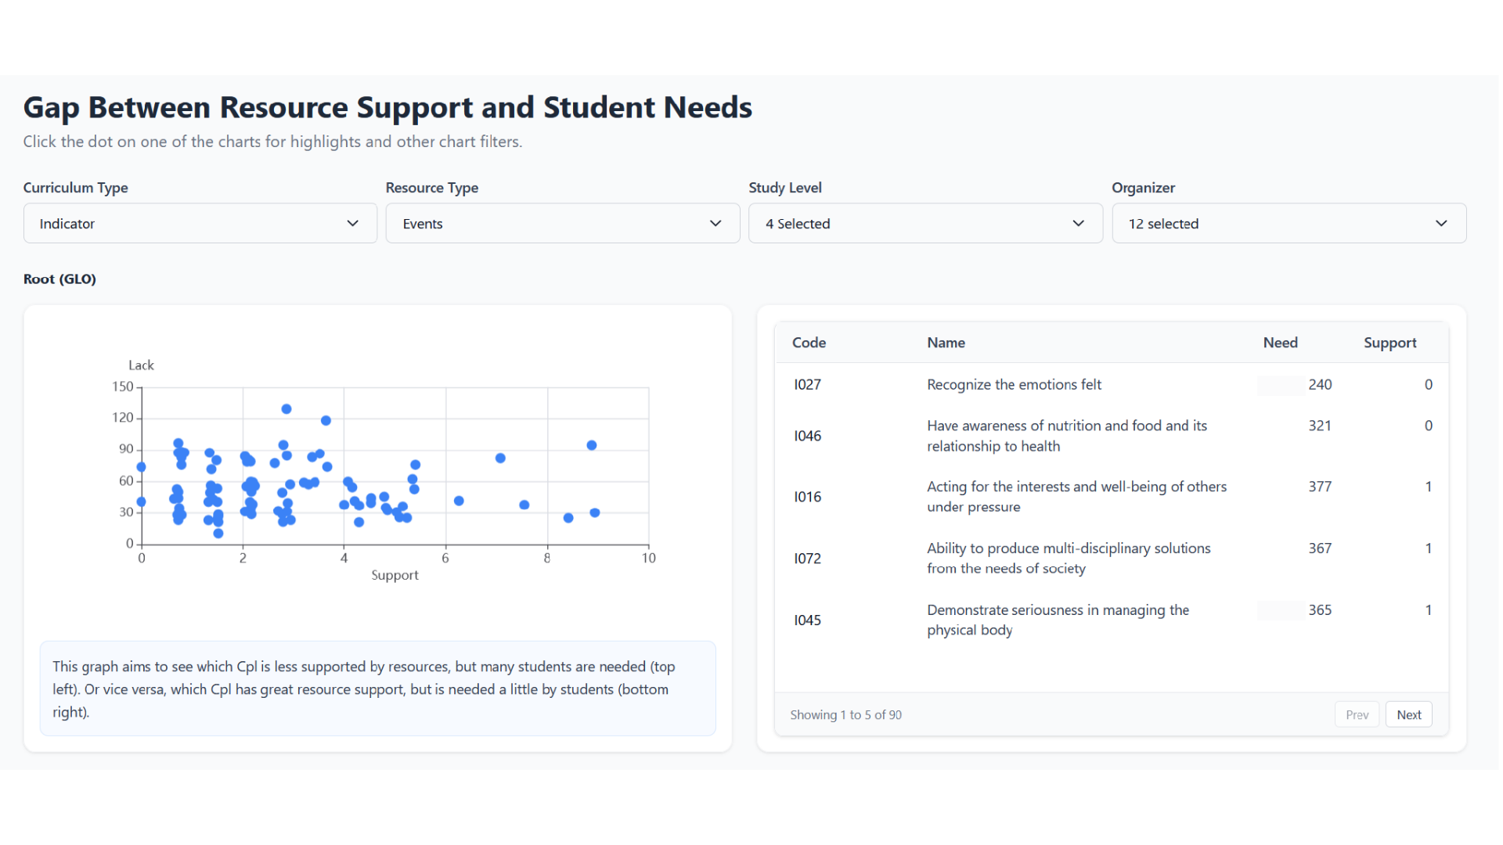Screen dimensions: 1503x845
Task: Click 'Recognize the emotions felt' row name
Action: coord(1014,384)
